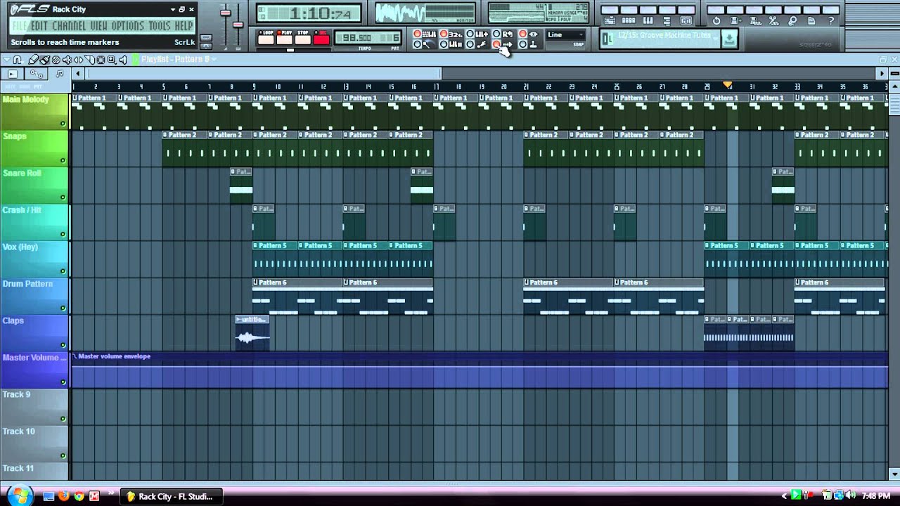Click the one-click audio recording icon
This screenshot has height=506, width=900.
tap(773, 20)
